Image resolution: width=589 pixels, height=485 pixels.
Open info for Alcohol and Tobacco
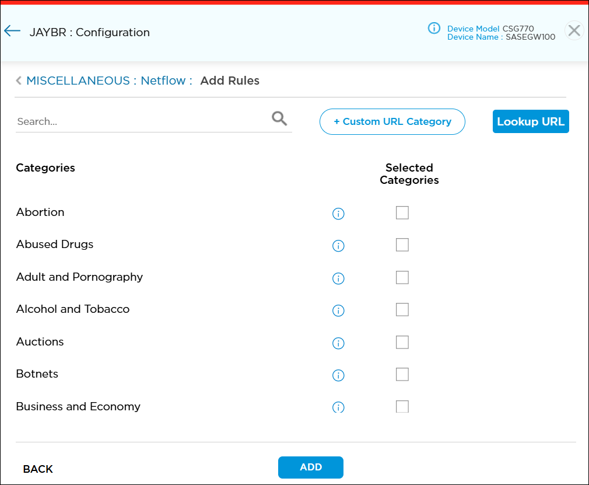coord(338,310)
